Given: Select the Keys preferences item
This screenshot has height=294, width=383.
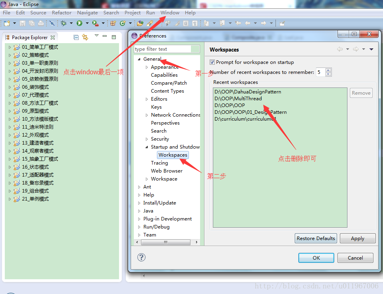Looking at the screenshot, I should (156, 107).
